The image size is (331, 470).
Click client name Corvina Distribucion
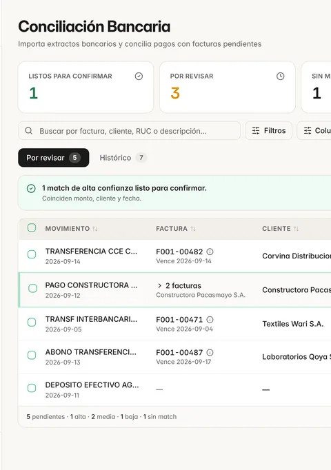(x=297, y=256)
